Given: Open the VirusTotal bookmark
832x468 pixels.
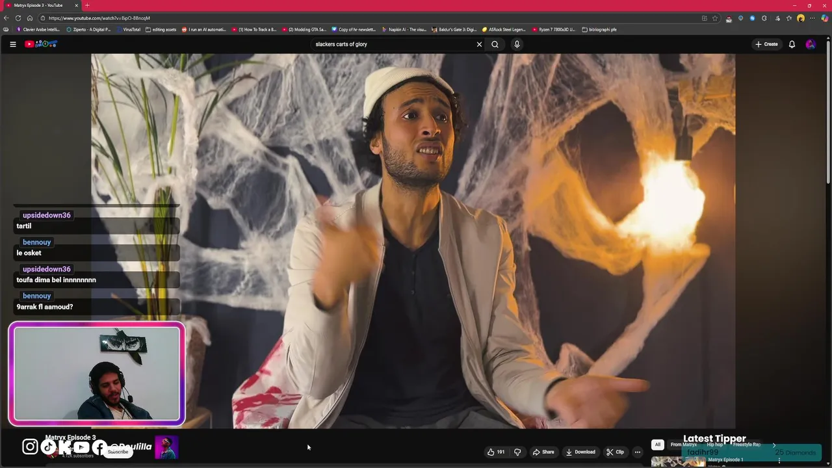Looking at the screenshot, I should [128, 29].
